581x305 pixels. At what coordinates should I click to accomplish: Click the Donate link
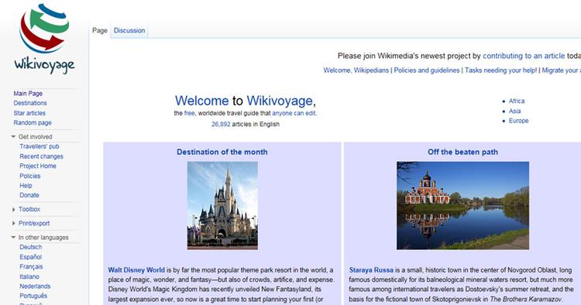point(29,195)
